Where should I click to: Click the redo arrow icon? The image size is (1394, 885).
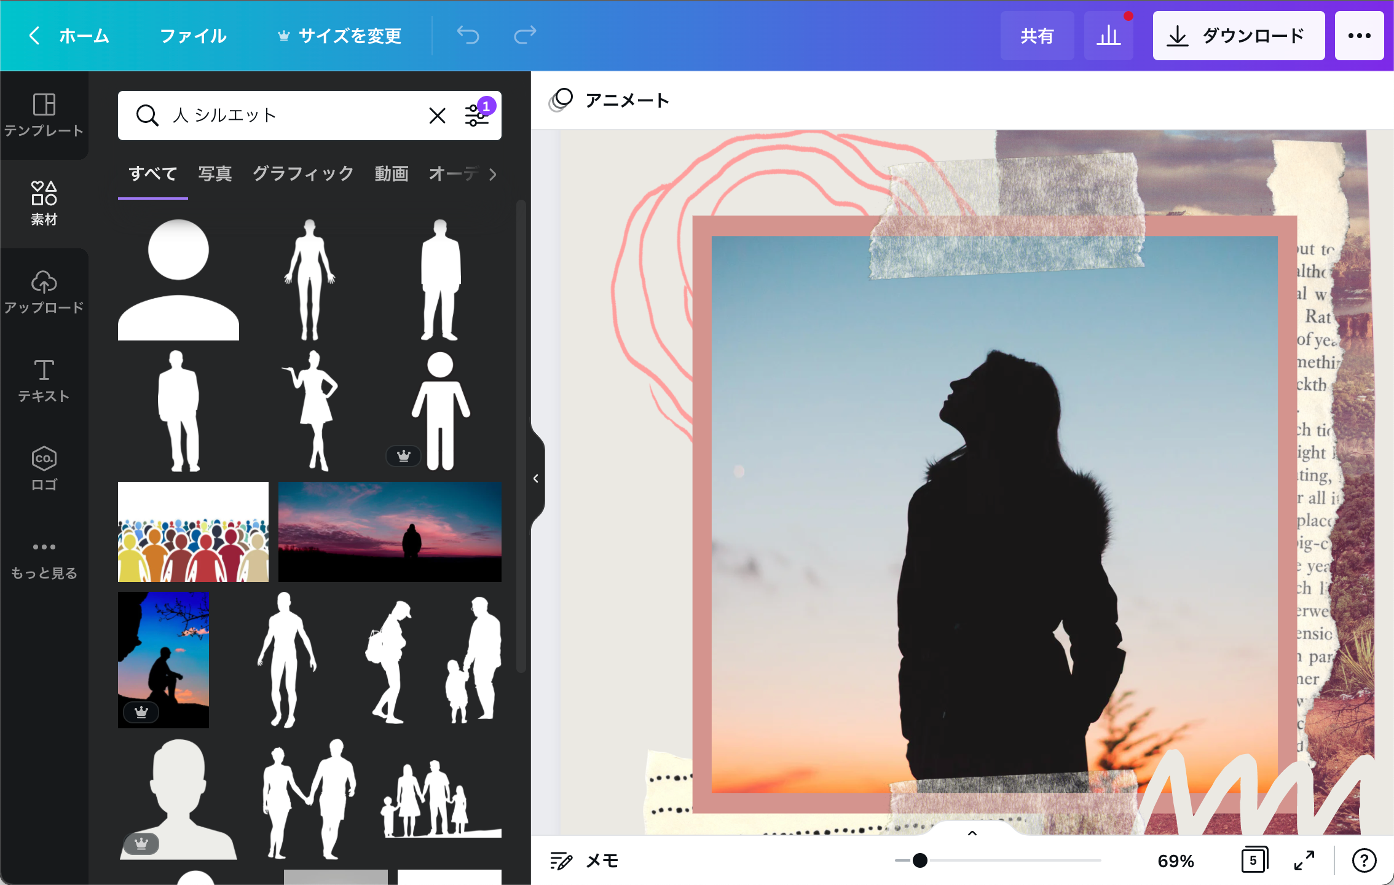click(525, 36)
